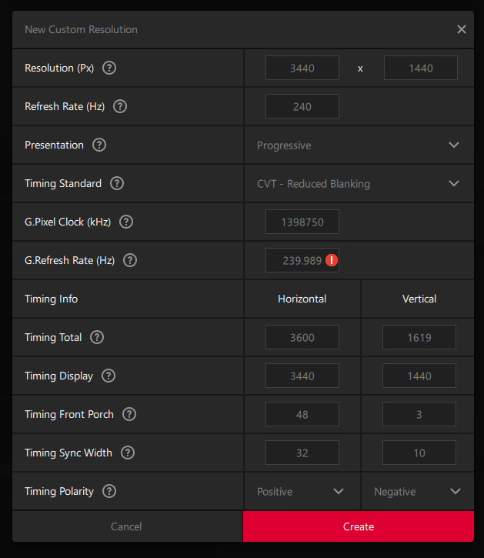Image resolution: width=484 pixels, height=558 pixels.
Task: Change the vertical polarity Negative dropdown
Action: [x=418, y=491]
